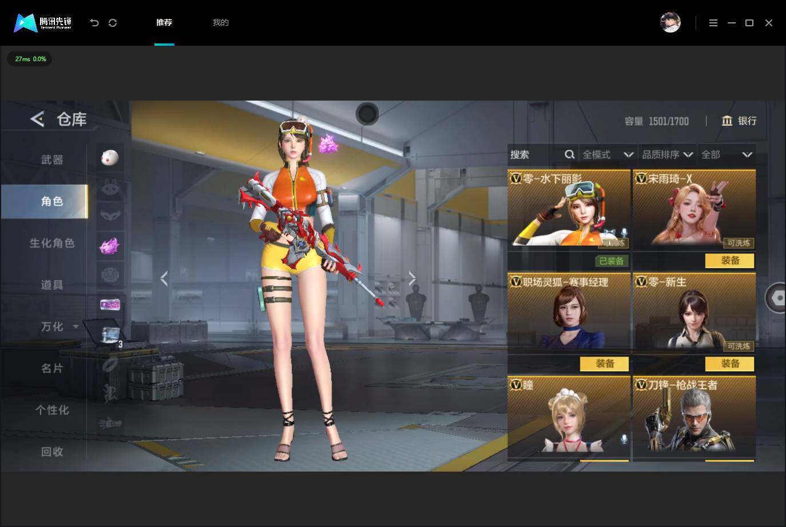Screen dimensions: 786x527
Task: Open the hamburger menu in title bar
Action: (x=713, y=23)
